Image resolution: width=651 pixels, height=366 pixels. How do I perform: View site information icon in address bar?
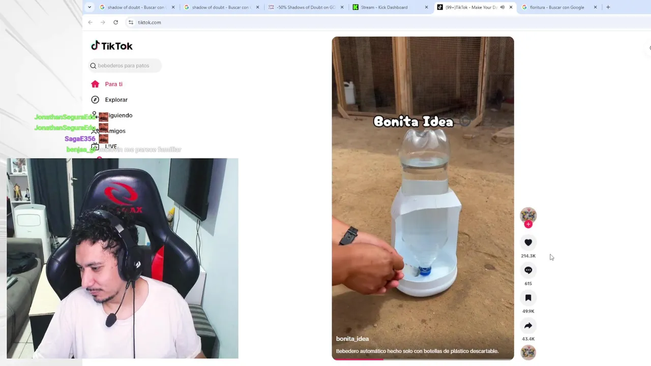(x=131, y=22)
